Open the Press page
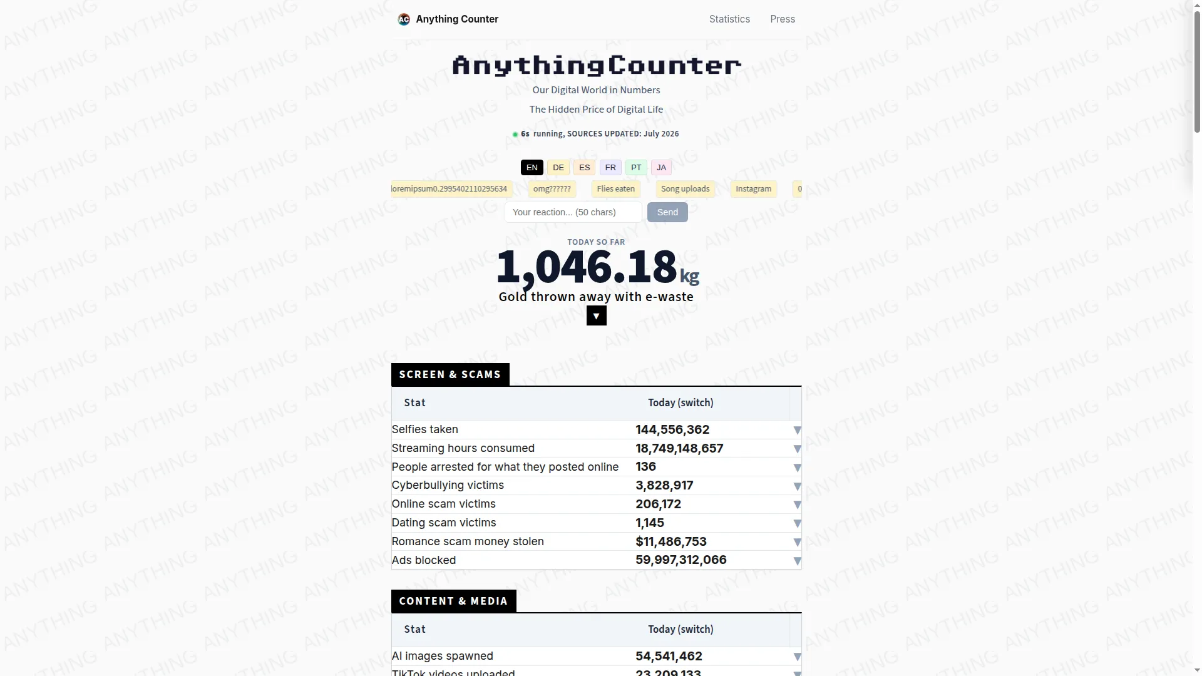Image resolution: width=1202 pixels, height=676 pixels. pyautogui.click(x=783, y=19)
